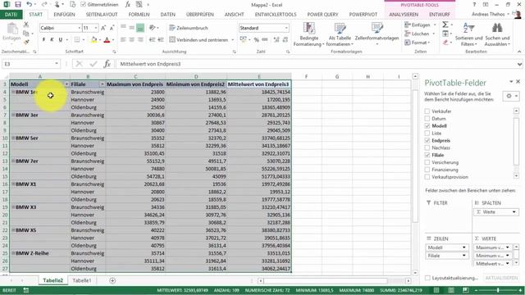Adjust the zoom slider in status bar

[x=498, y=290]
